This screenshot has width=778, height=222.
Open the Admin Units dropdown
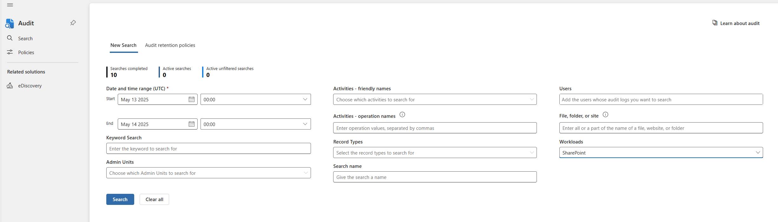pyautogui.click(x=208, y=173)
